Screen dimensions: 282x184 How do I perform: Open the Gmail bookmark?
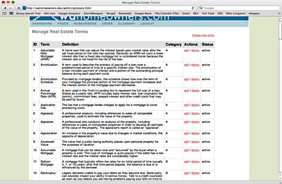click(186, 14)
